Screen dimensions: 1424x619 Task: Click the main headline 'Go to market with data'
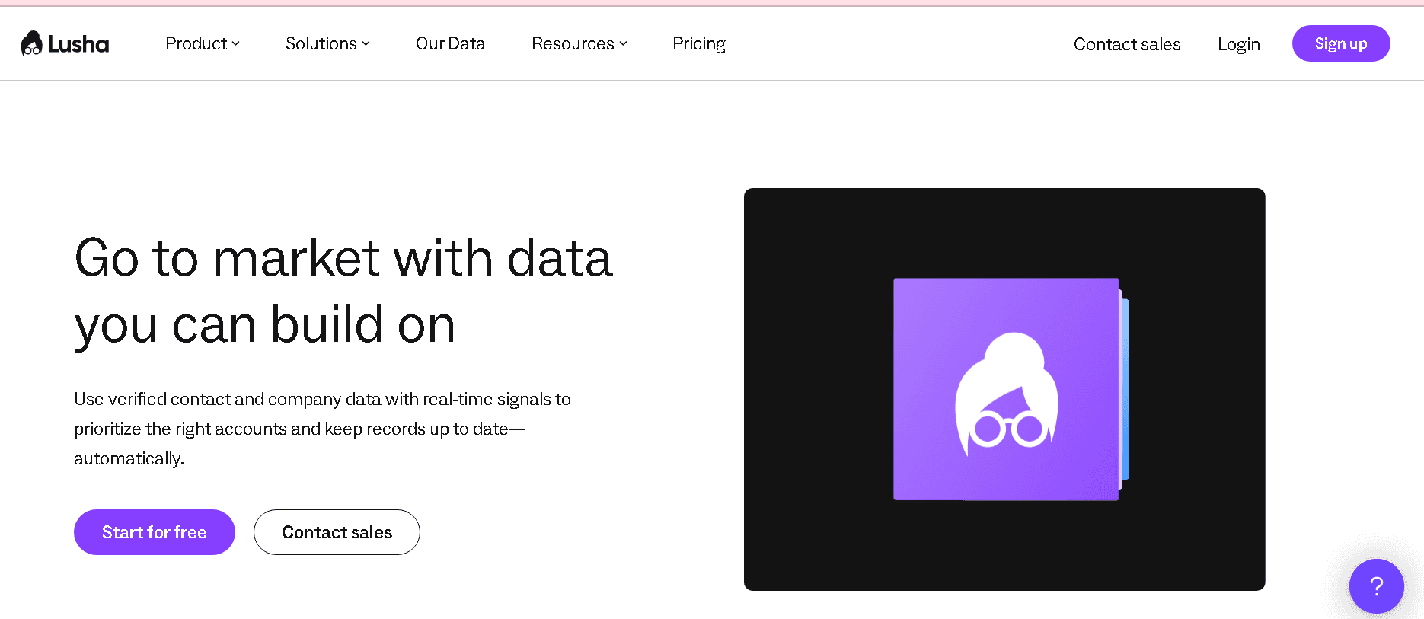point(343,258)
